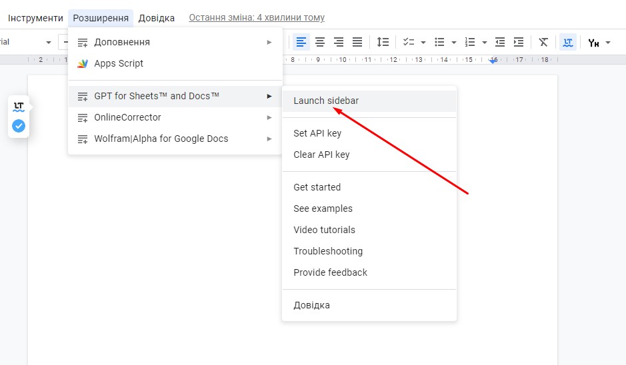Screen dimensions: 626x365
Task: Click the floating LanguageTool LT icon
Action: (19, 107)
